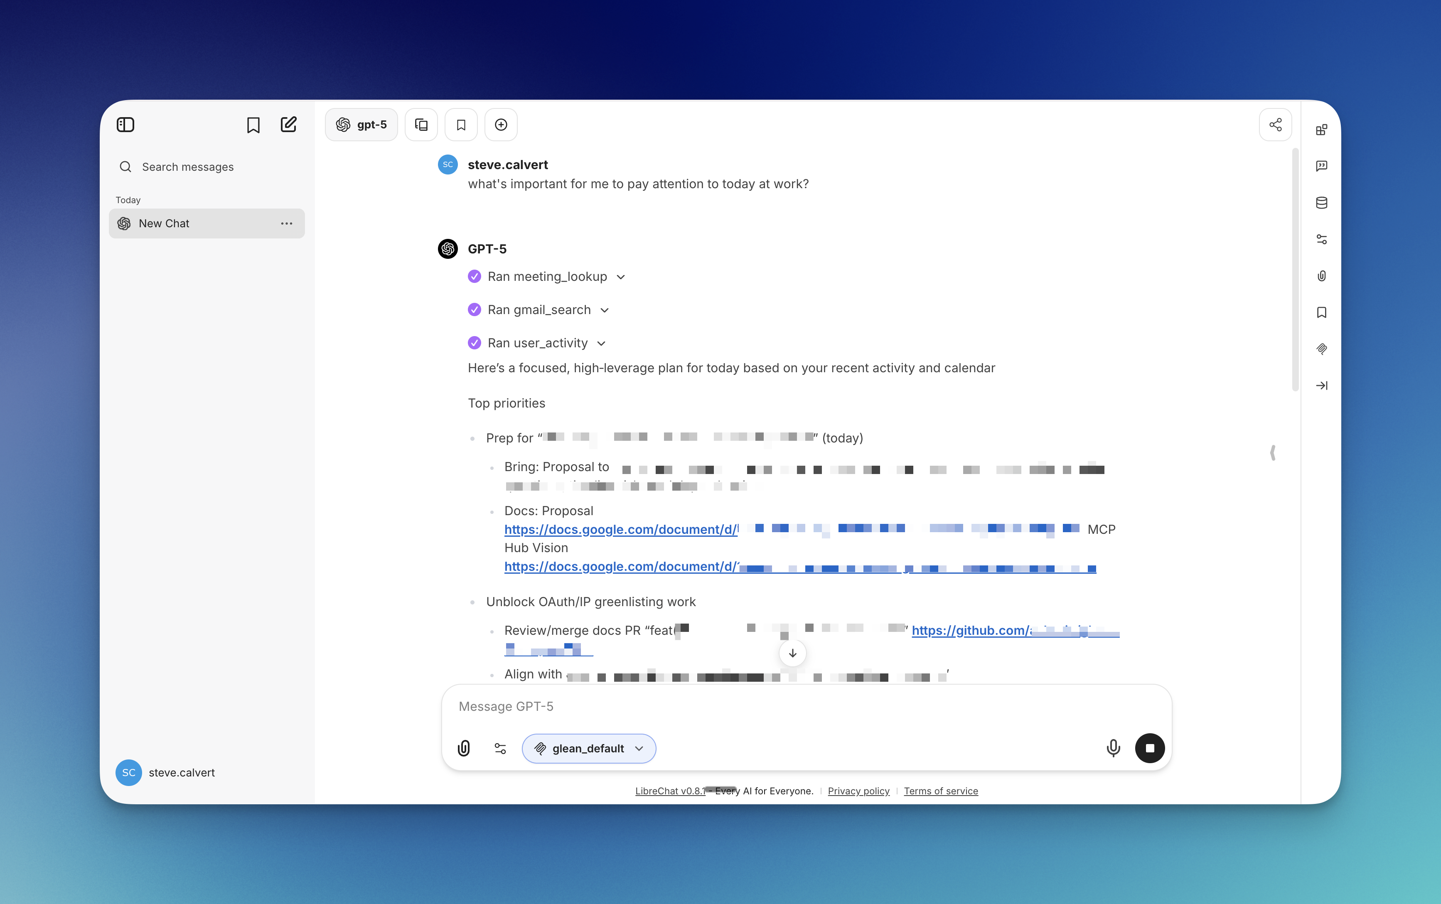
Task: Open chat parameters via the sliders icon
Action: pyautogui.click(x=500, y=748)
